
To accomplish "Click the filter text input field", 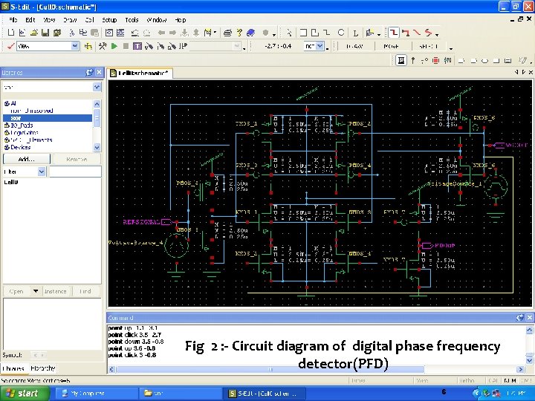I will pos(74,172).
